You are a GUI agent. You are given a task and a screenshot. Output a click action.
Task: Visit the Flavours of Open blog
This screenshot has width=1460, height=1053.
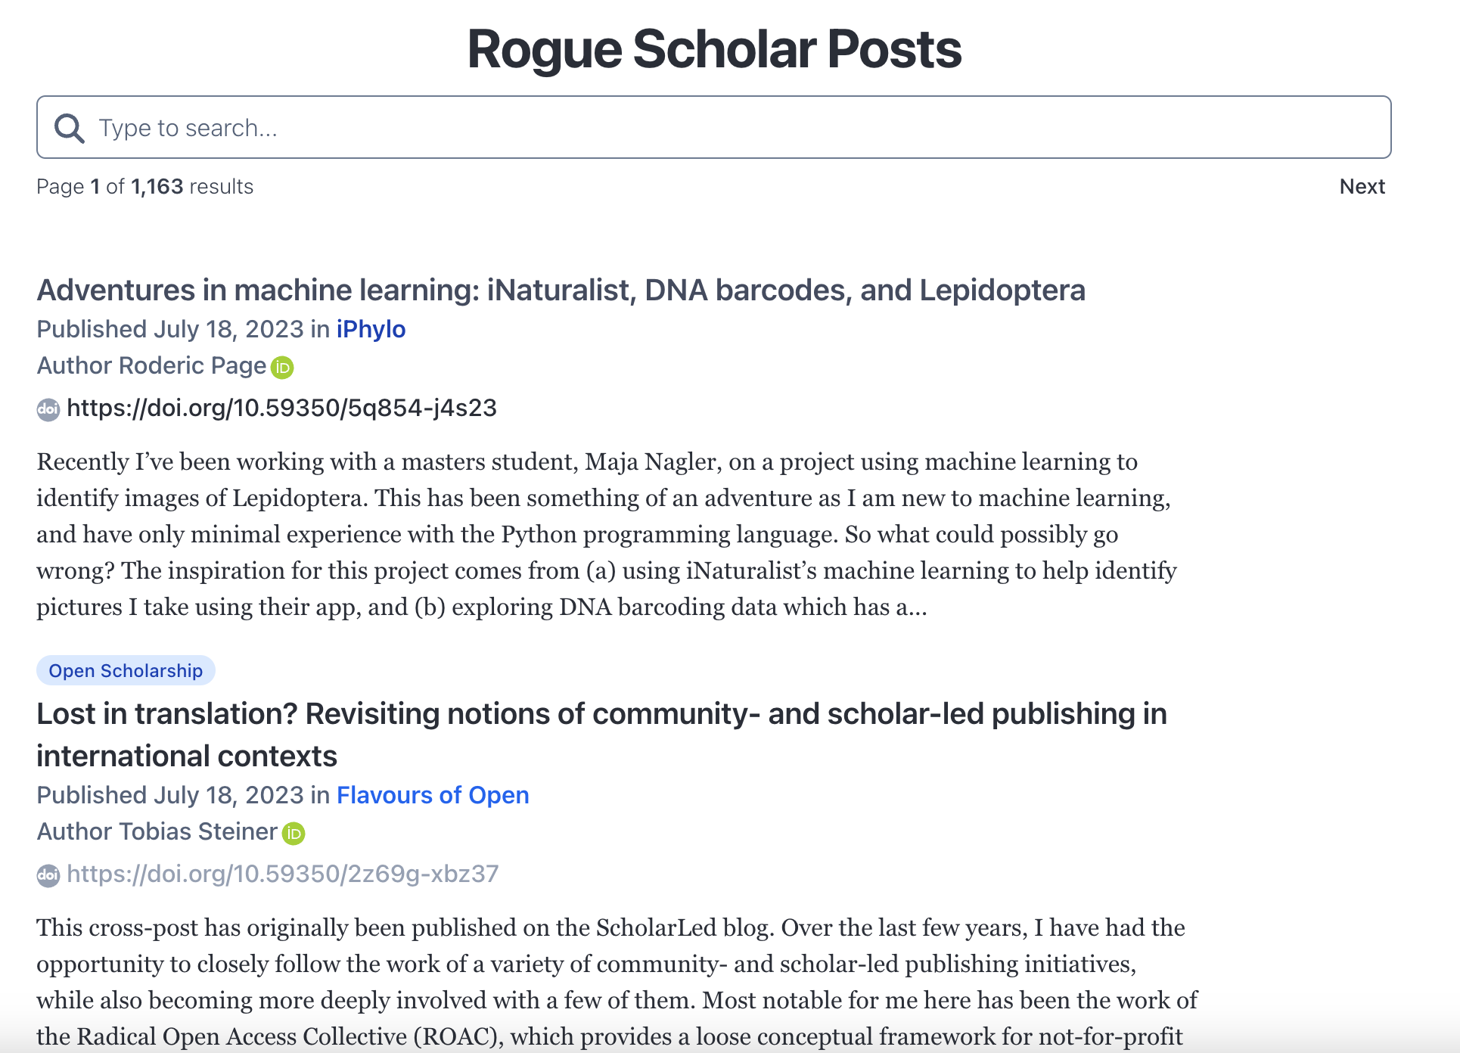click(433, 796)
